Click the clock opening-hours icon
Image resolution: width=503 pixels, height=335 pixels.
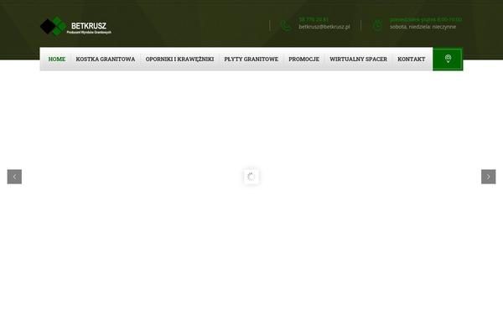[x=377, y=25]
